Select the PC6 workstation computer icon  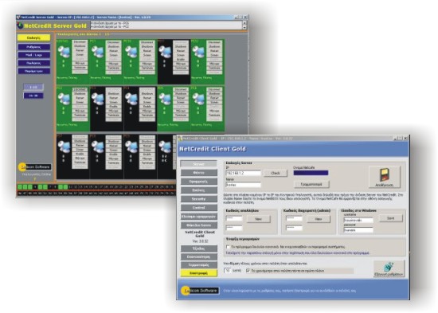point(198,99)
